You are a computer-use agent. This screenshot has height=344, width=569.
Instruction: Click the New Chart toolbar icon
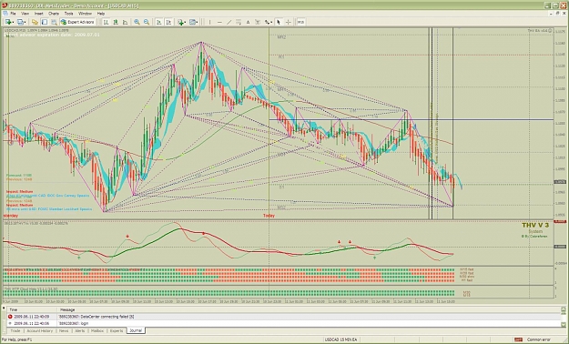[8, 22]
